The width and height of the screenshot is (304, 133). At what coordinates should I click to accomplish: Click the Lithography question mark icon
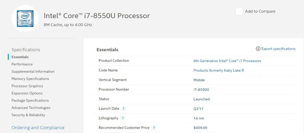point(123,118)
